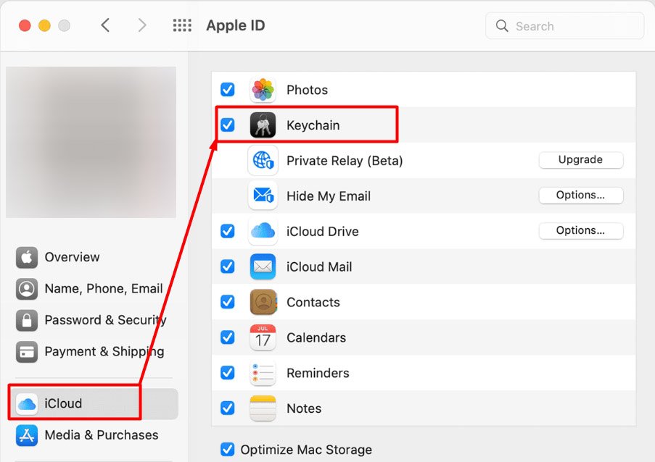Click the iCloud Drive cloud icon
Viewport: 655px width, 462px height.
click(263, 232)
